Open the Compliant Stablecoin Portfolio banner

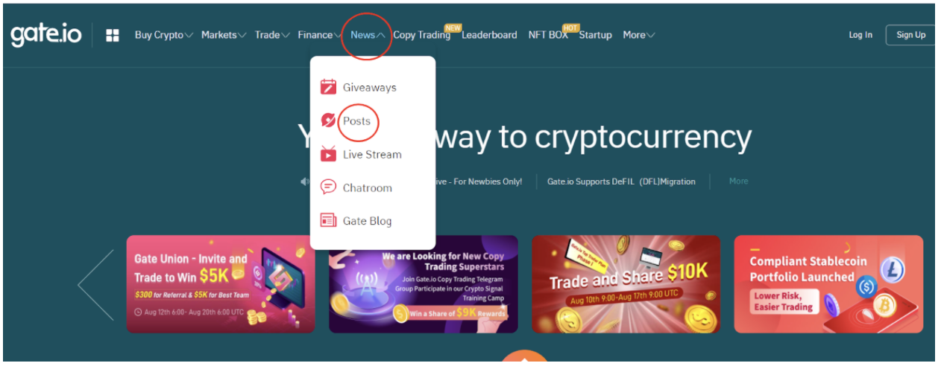click(828, 284)
